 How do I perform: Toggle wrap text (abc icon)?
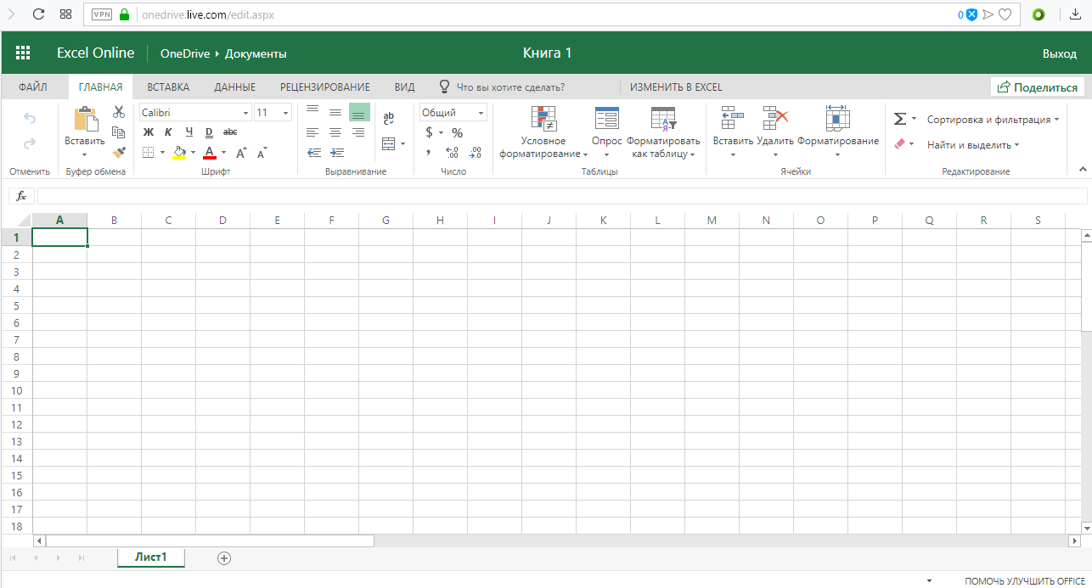point(389,118)
